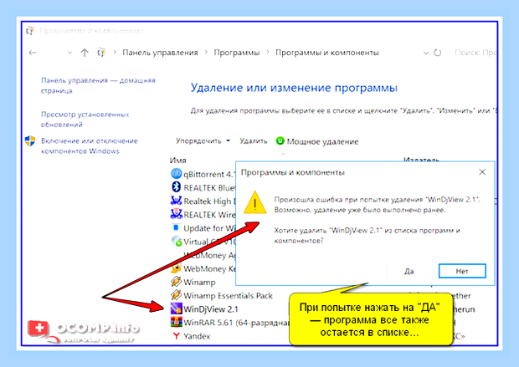The height and width of the screenshot is (367, 519).
Task: Go back with the left arrow
Action: [33, 53]
